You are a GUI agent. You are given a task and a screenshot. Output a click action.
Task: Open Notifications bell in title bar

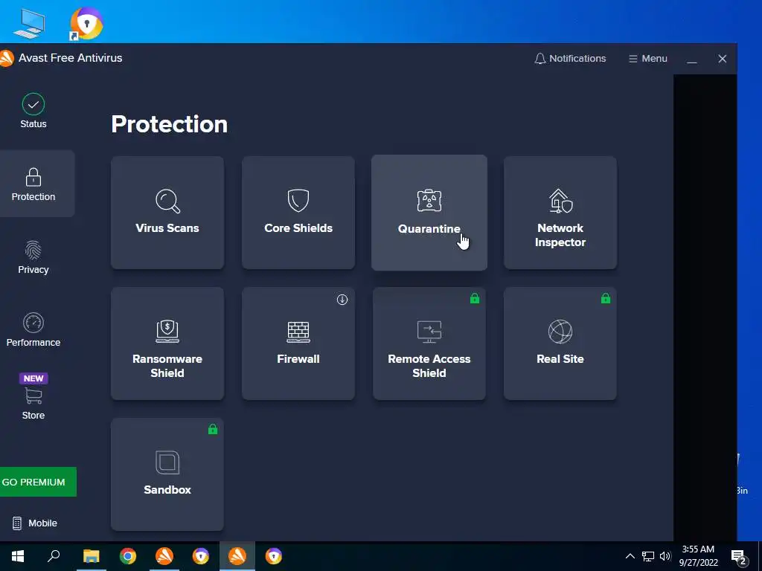[570, 58]
